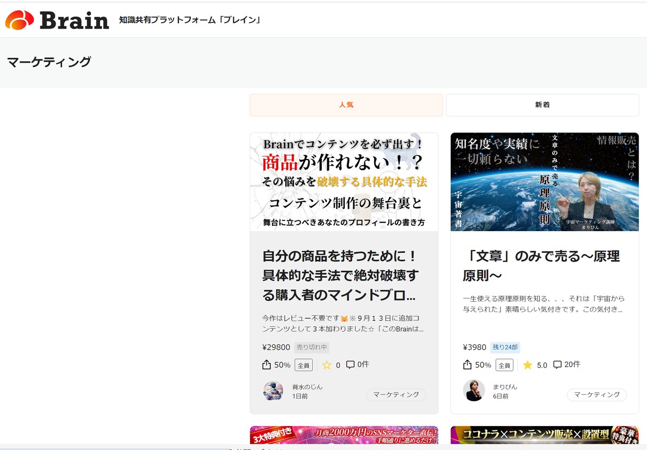647x450 pixels.
Task: Select the 人気 tab
Action: coord(346,105)
